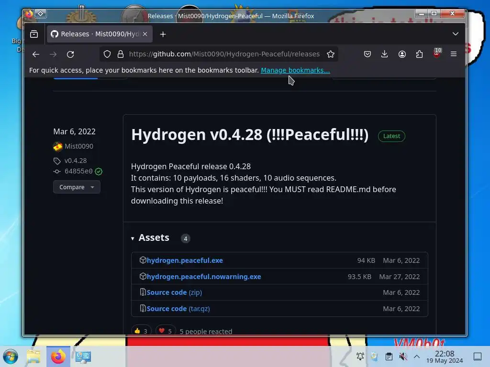Download Source code (tar.gz)
The height and width of the screenshot is (367, 490).
[178, 309]
